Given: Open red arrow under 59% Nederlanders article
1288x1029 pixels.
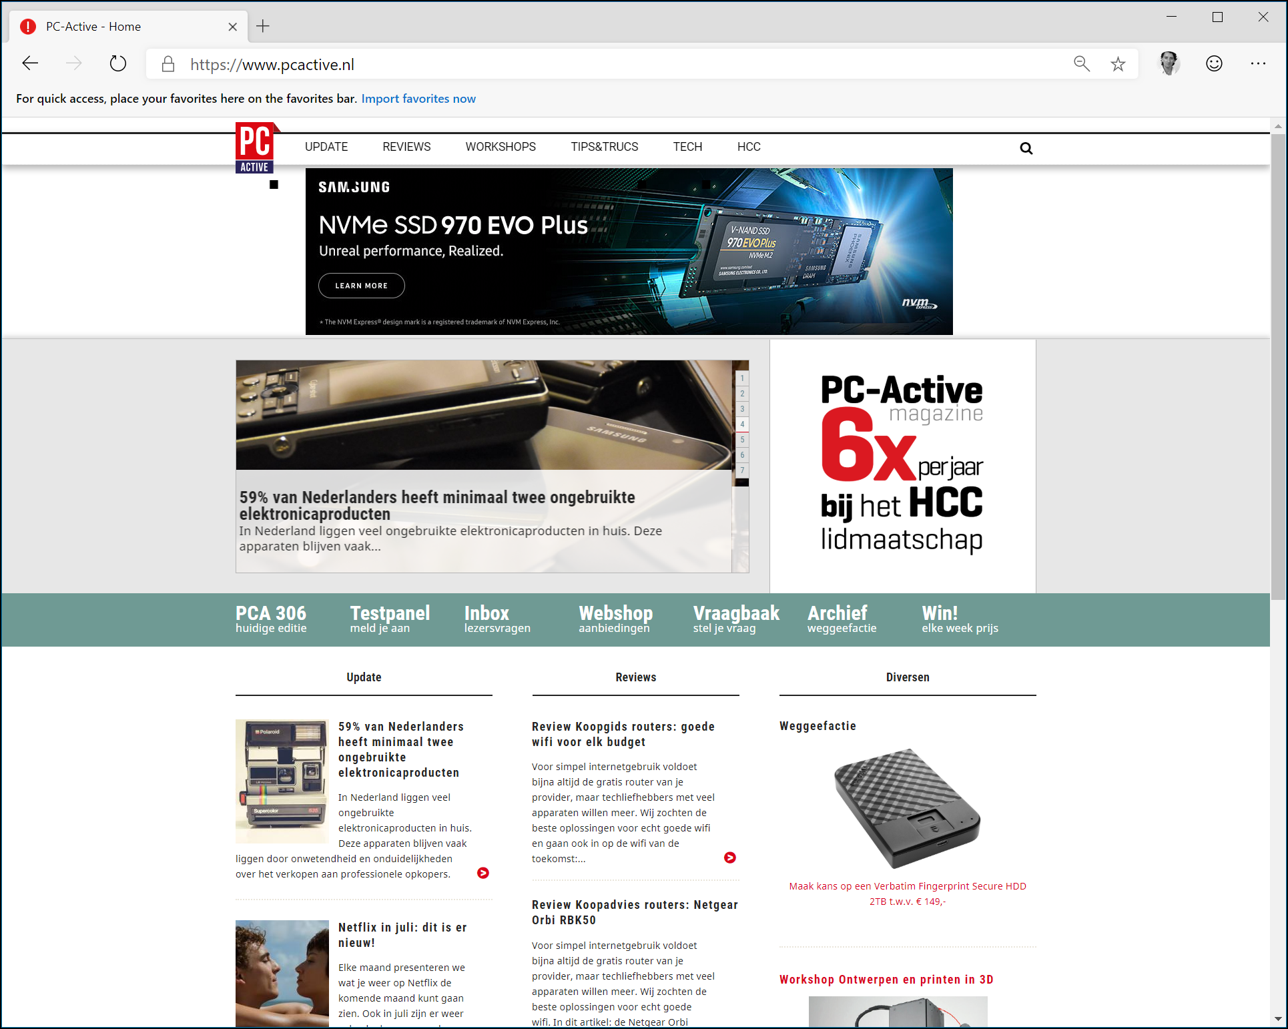Looking at the screenshot, I should point(483,873).
